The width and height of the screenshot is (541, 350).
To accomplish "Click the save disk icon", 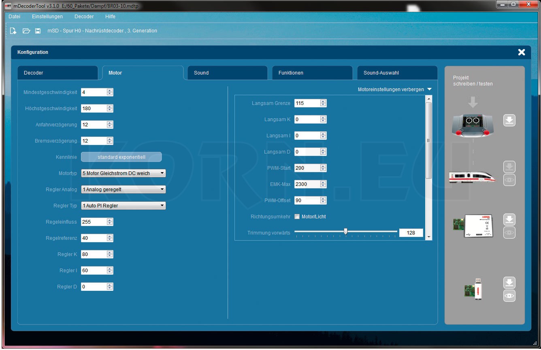I will 38,31.
